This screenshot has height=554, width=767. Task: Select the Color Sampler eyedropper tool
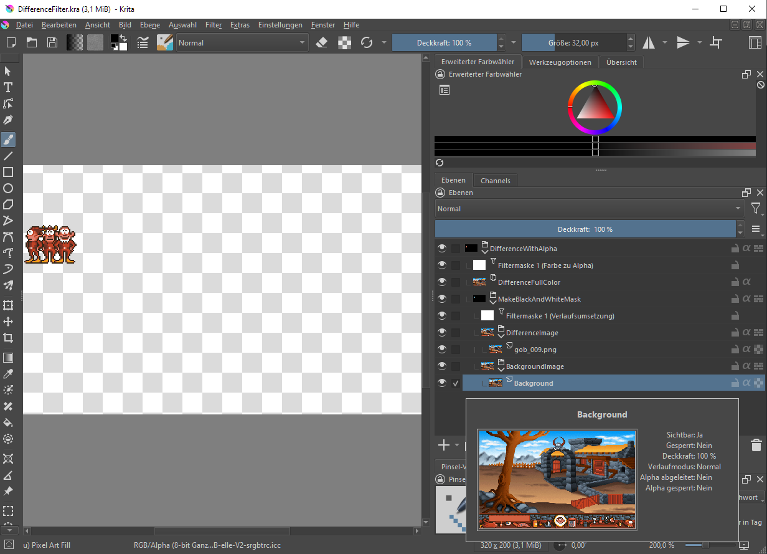point(8,374)
